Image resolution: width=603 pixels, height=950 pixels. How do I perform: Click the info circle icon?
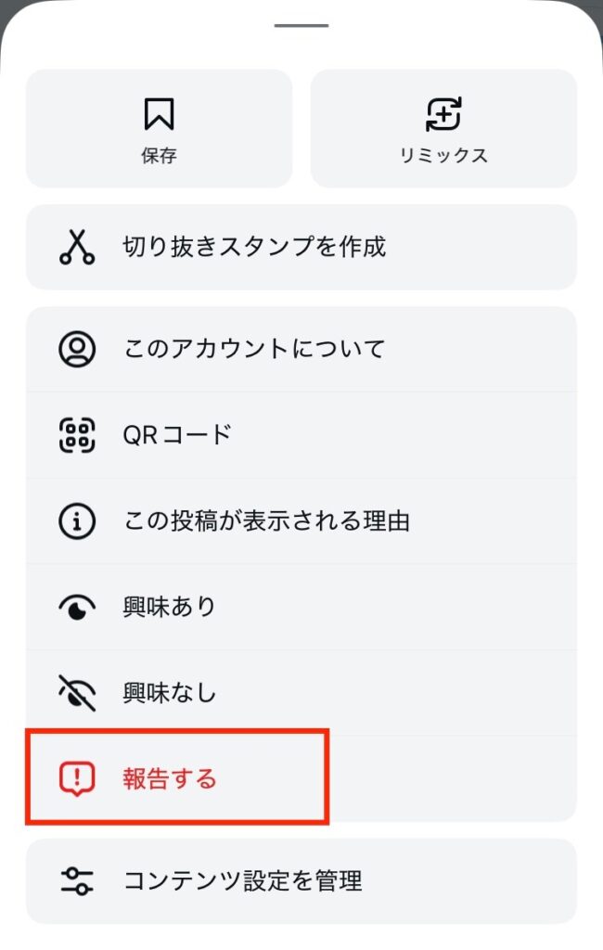(x=77, y=521)
